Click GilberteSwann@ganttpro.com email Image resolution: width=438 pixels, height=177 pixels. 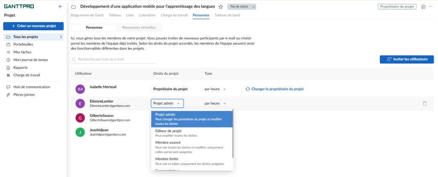(x=110, y=120)
